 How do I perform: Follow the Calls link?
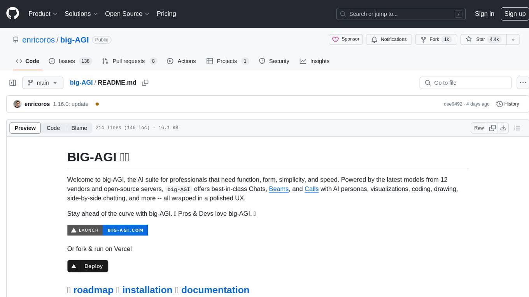pos(312,189)
